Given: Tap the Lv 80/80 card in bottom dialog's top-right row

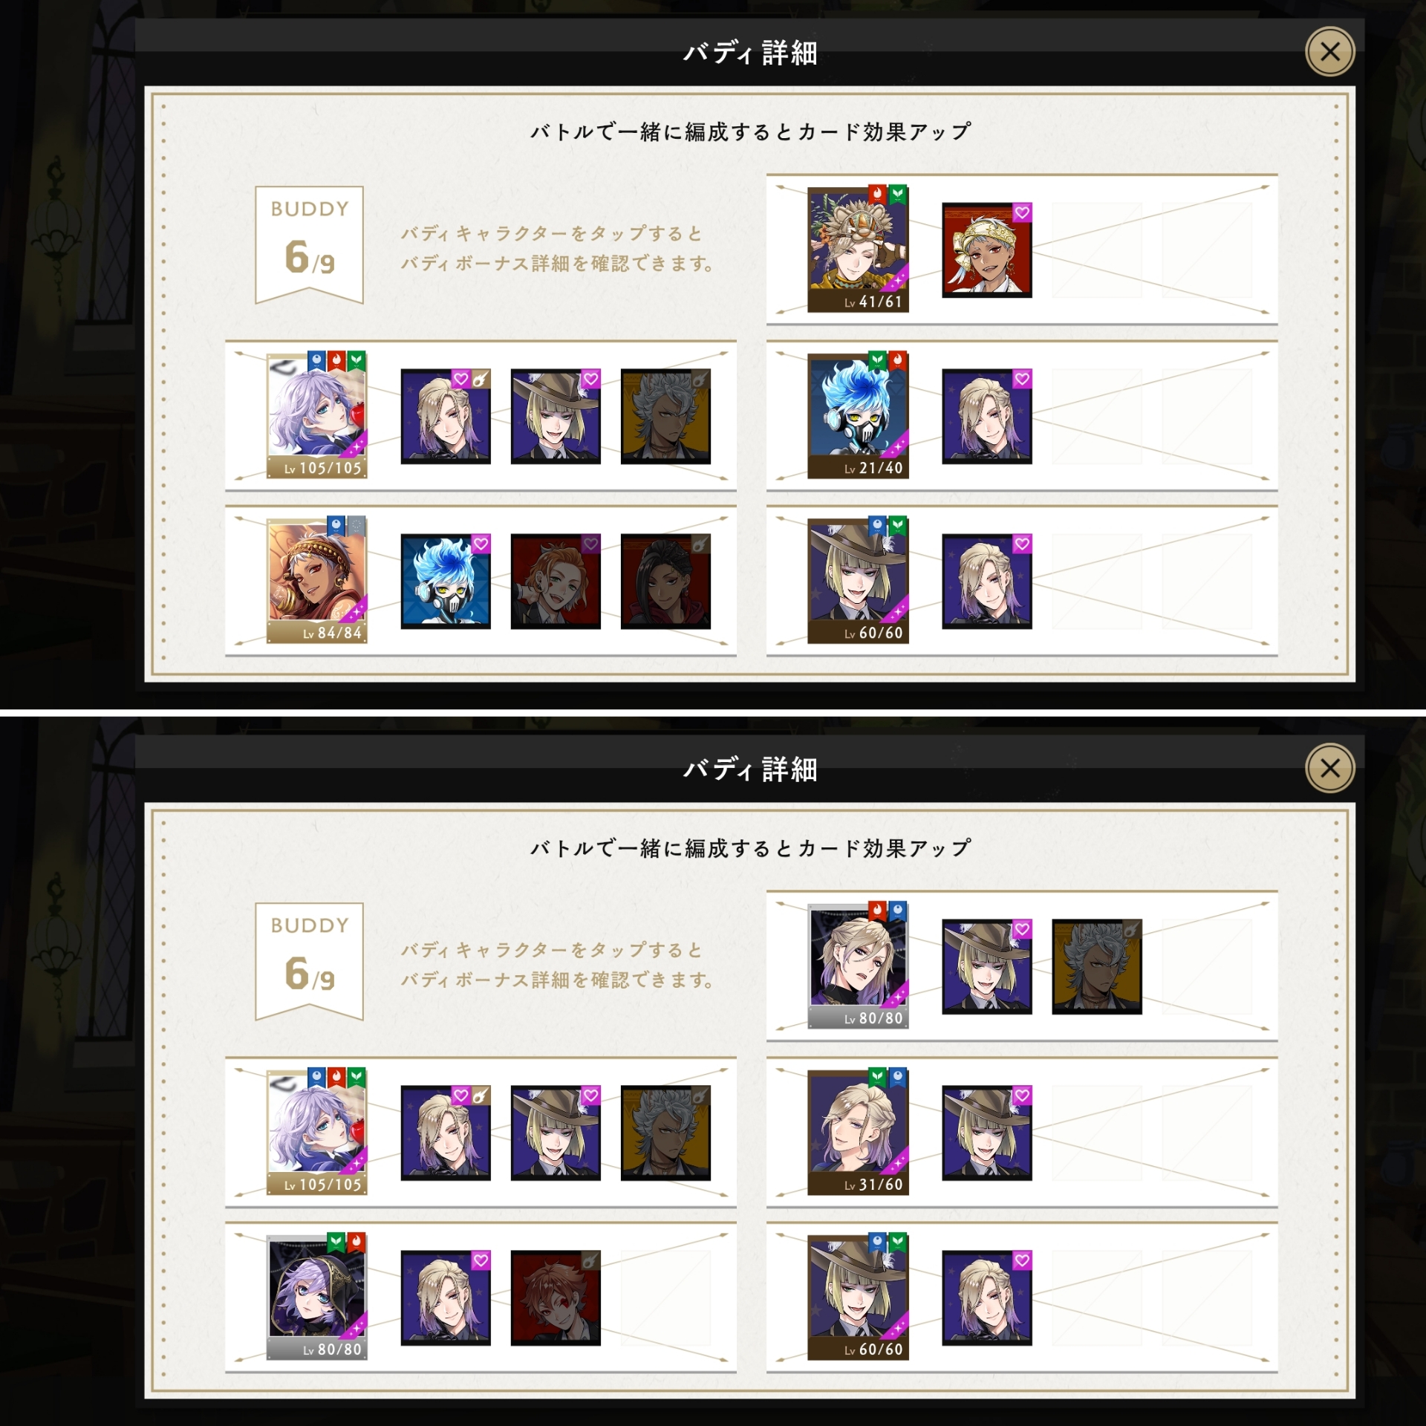Looking at the screenshot, I should tap(858, 966).
